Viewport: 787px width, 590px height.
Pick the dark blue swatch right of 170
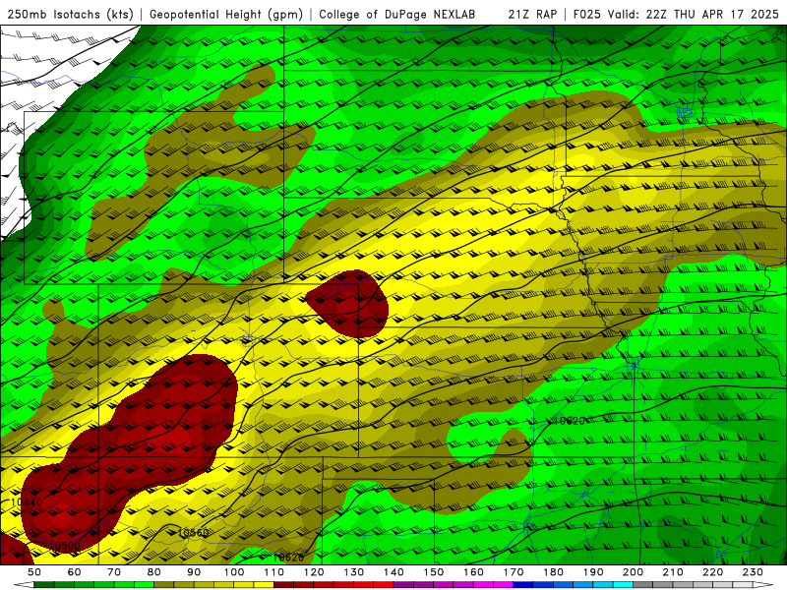(523, 585)
